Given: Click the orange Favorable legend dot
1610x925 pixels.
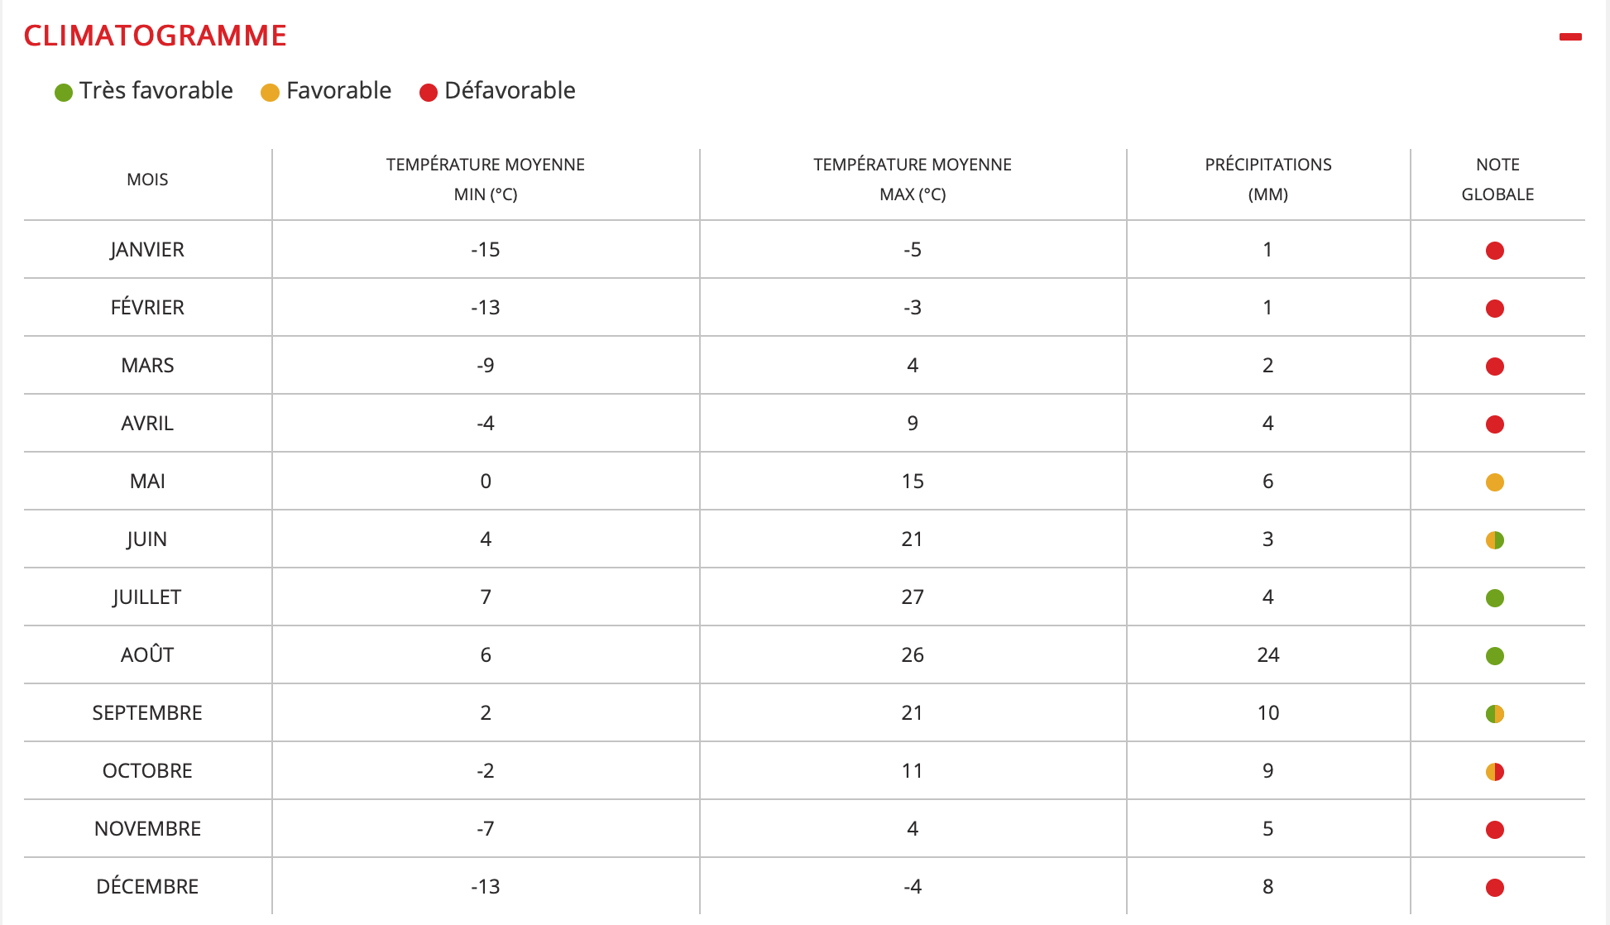Looking at the screenshot, I should coord(270,93).
